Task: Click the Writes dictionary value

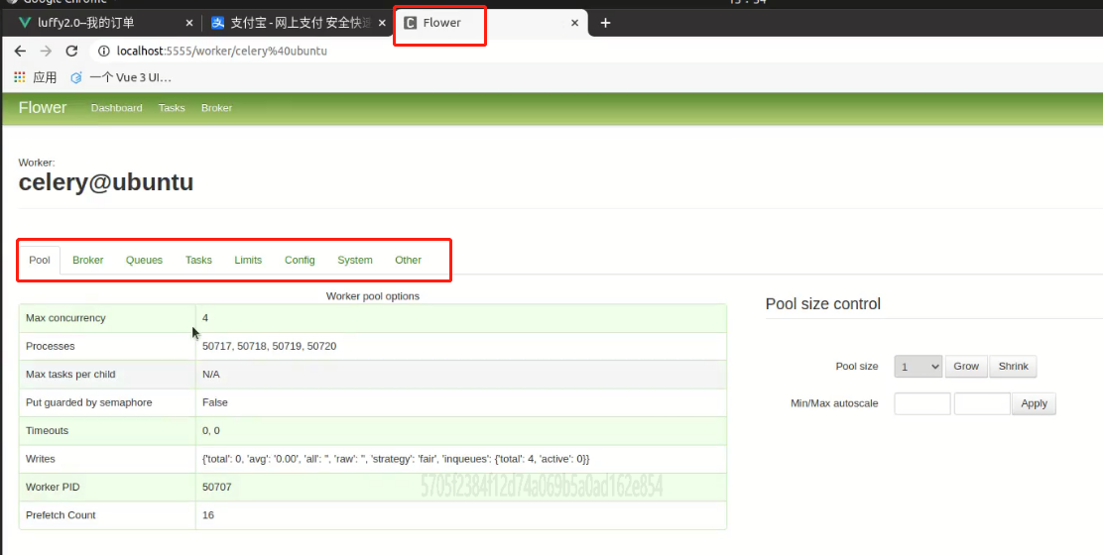Action: (x=396, y=458)
